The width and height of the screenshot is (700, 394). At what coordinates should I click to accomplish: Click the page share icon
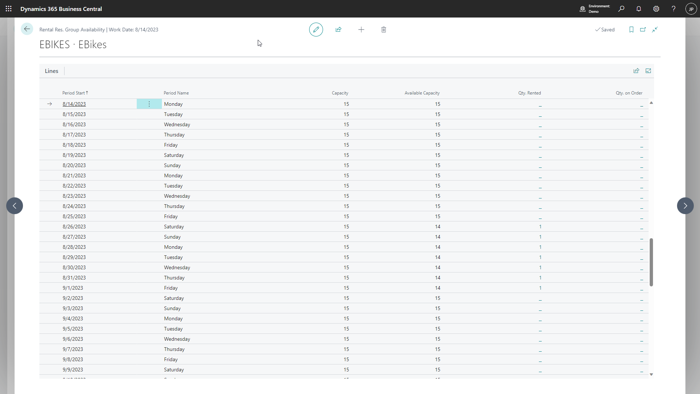pos(338,30)
